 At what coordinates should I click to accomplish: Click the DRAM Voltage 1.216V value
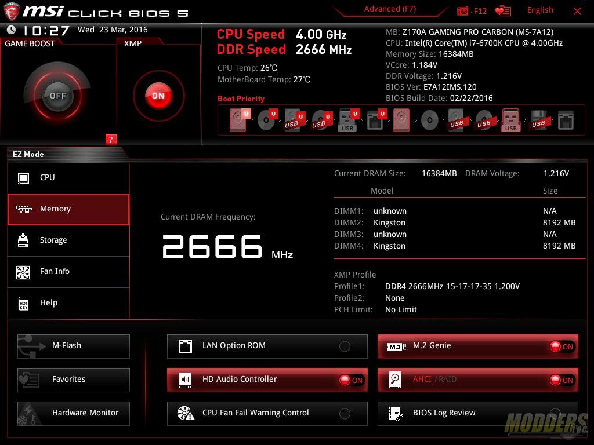pos(556,173)
